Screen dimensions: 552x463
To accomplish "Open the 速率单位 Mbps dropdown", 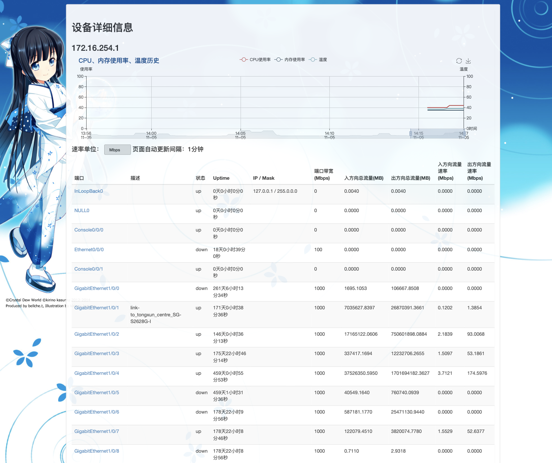I will pyautogui.click(x=117, y=150).
